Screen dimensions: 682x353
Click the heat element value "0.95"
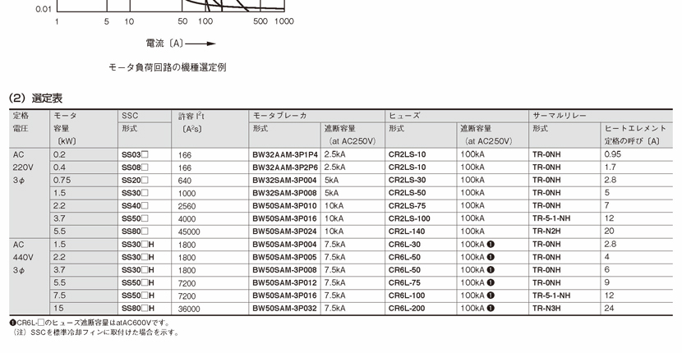coord(613,154)
